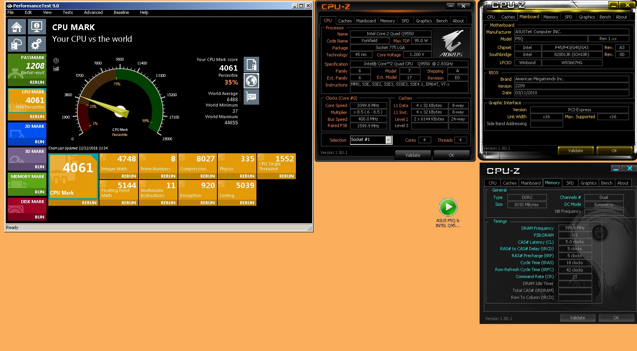Click Validate in the AORUS CPU-Z window

coord(413,155)
